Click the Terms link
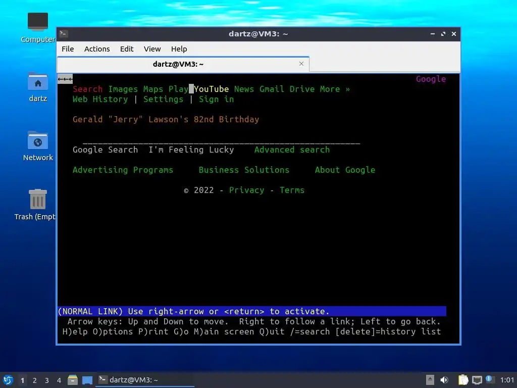The image size is (517, 388). [292, 190]
